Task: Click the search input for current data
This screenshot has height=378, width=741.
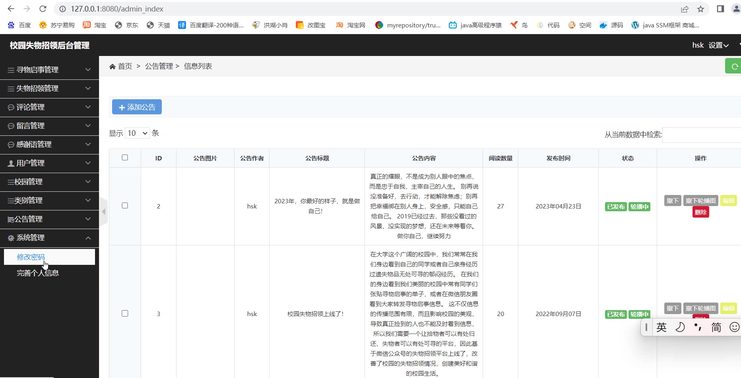Action: [x=702, y=135]
